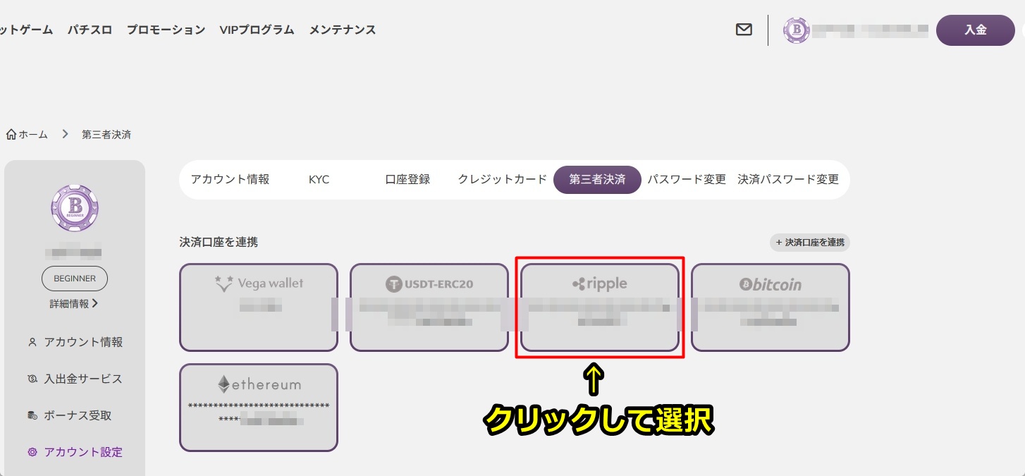Screen dimensions: 1025x476
Task: Open 入出金サービス in the sidebar
Action: coord(83,379)
